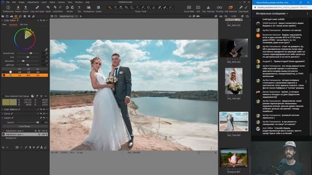312x175 pixels.
Task: Open the Library folder tool tab
Action: coord(3,16)
